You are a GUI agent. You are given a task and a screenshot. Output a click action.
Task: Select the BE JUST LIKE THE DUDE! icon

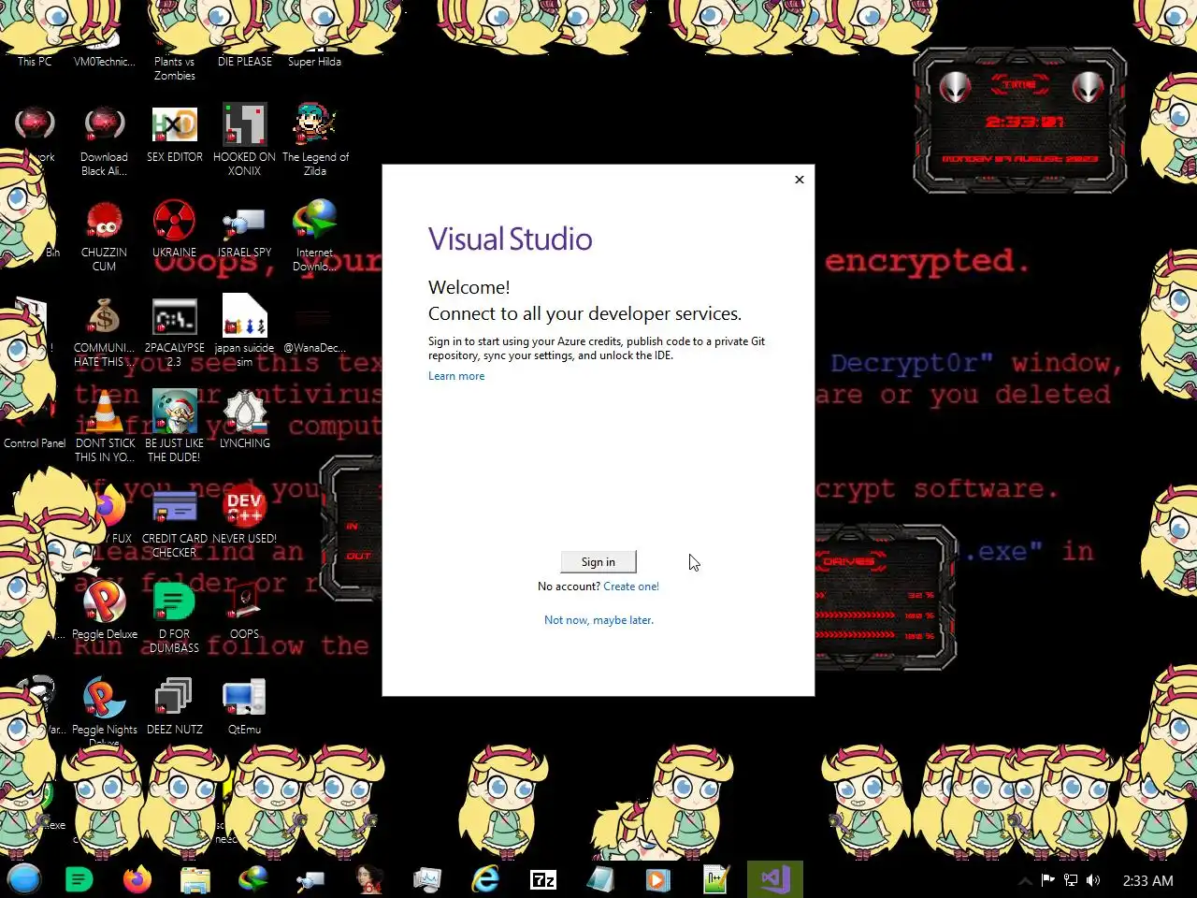click(x=175, y=427)
